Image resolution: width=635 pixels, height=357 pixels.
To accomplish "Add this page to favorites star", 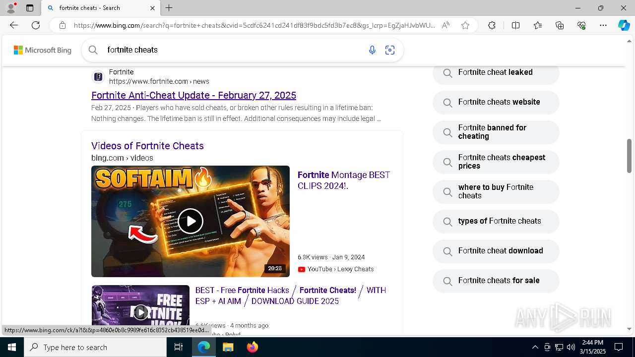I will tap(465, 25).
